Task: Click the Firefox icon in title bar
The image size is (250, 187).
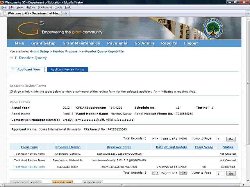Action: (2, 2)
